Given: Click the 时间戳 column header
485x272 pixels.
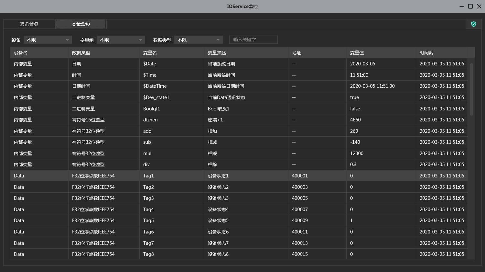Looking at the screenshot, I should 442,53.
